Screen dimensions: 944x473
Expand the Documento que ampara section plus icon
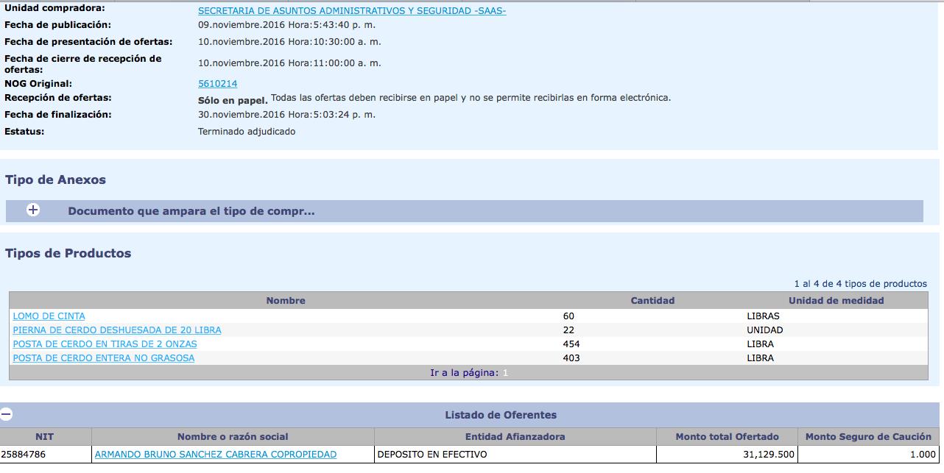click(33, 210)
